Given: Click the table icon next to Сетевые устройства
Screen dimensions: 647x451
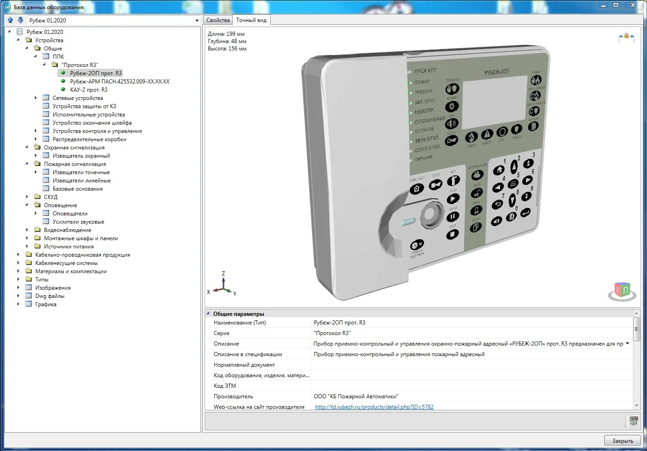Looking at the screenshot, I should 46,98.
